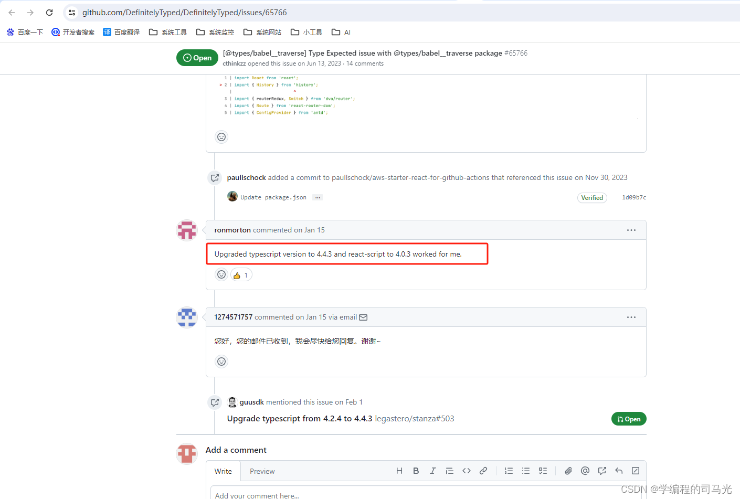Insert a bulleted list in comment
Image resolution: width=740 pixels, height=499 pixels.
tap(526, 471)
